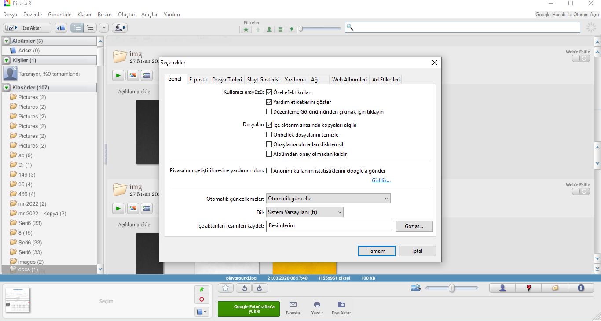The width and height of the screenshot is (601, 321).
Task: Open the Ad Etiketleri tab
Action: [x=386, y=80]
